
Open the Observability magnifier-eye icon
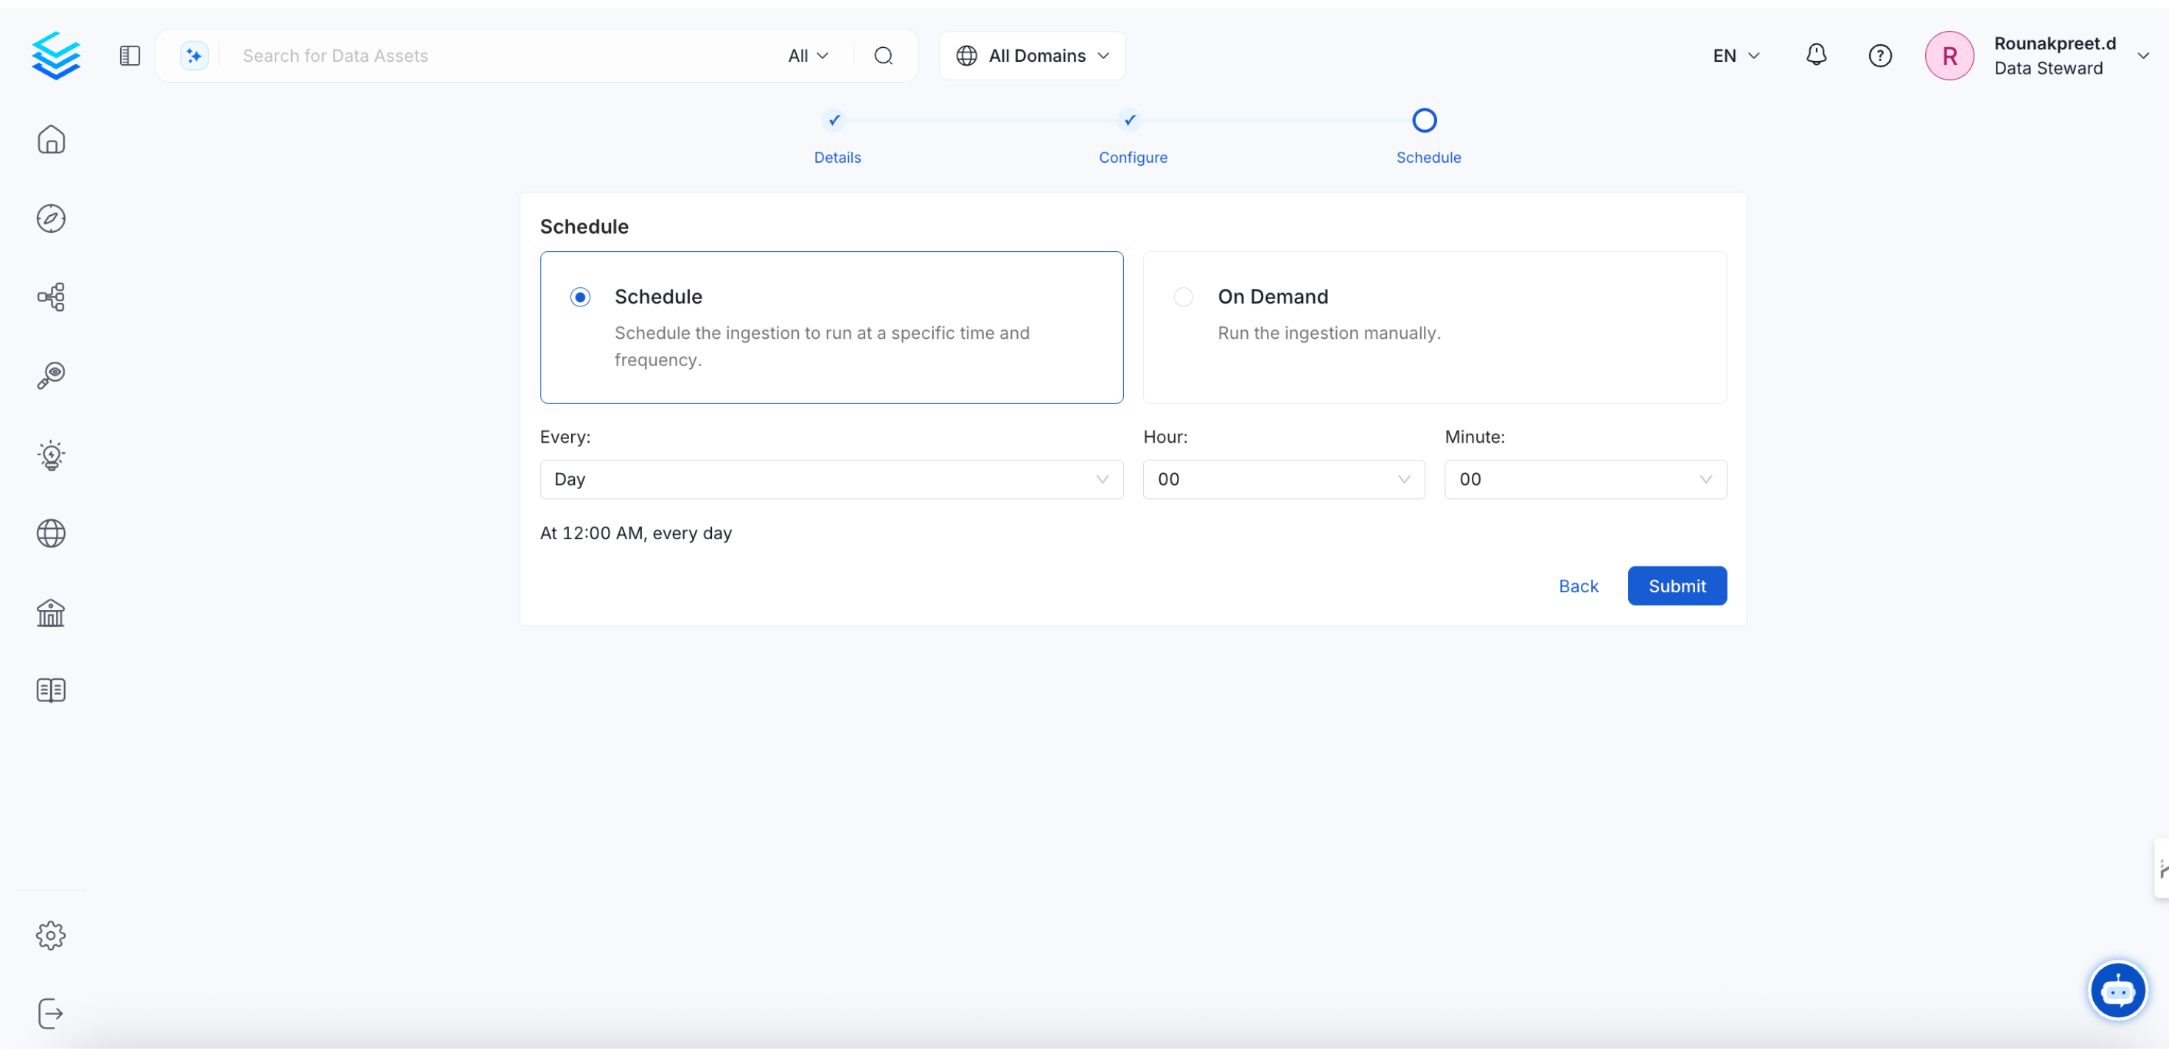[51, 376]
